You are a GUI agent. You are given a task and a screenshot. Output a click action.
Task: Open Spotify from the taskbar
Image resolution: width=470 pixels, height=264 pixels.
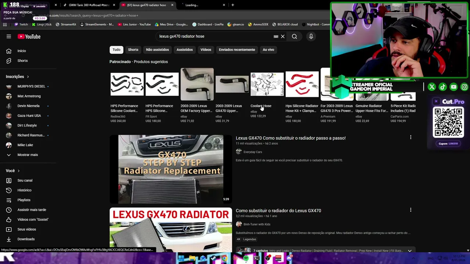click(x=246, y=258)
